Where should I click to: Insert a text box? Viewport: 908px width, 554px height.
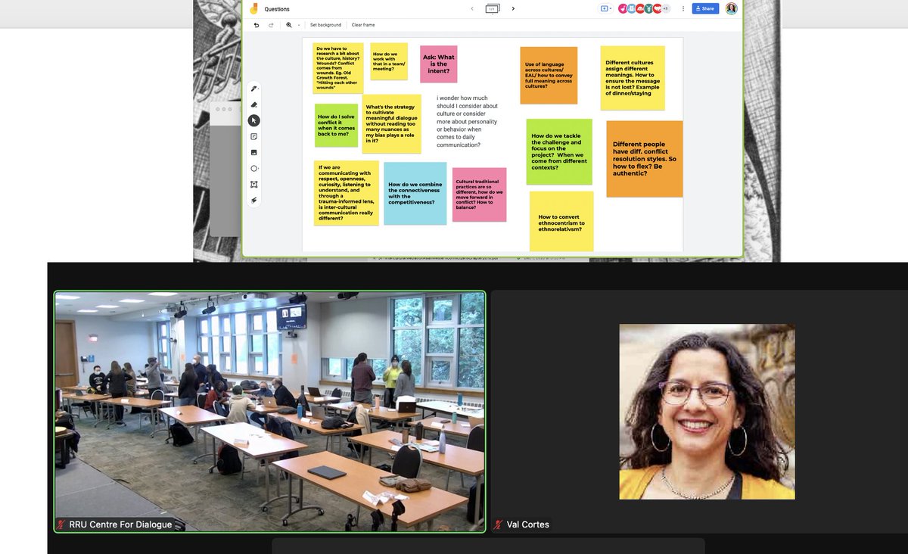click(x=253, y=184)
